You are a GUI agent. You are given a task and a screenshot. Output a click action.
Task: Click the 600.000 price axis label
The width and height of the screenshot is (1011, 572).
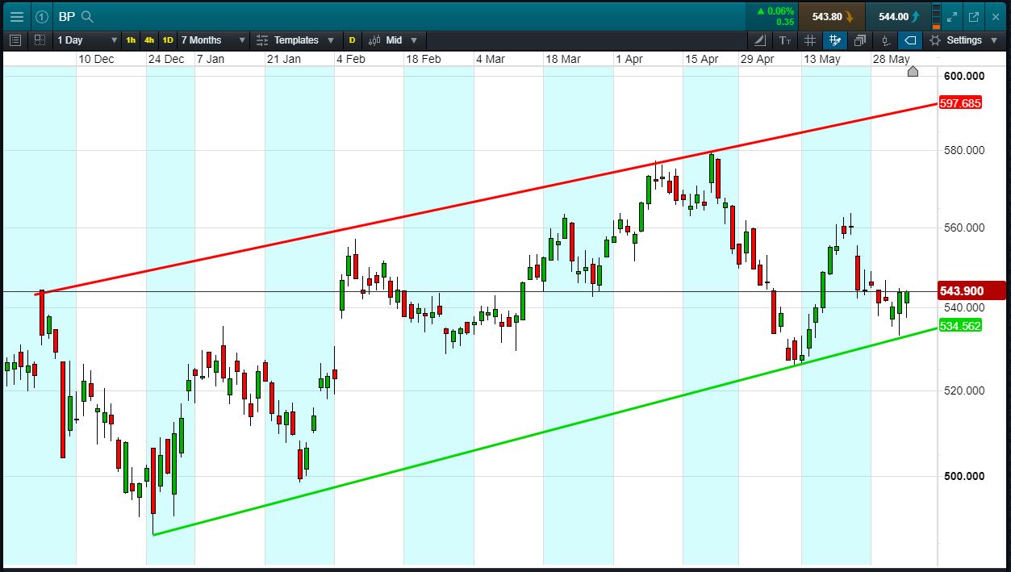click(x=963, y=76)
